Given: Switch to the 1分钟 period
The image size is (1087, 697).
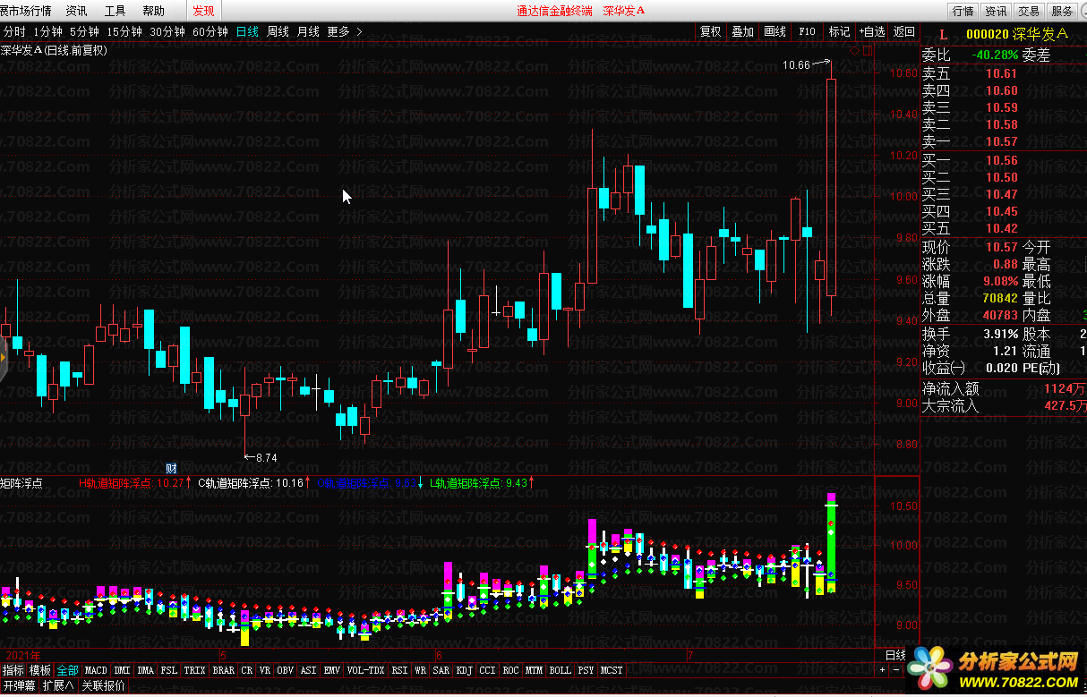Looking at the screenshot, I should (x=48, y=32).
